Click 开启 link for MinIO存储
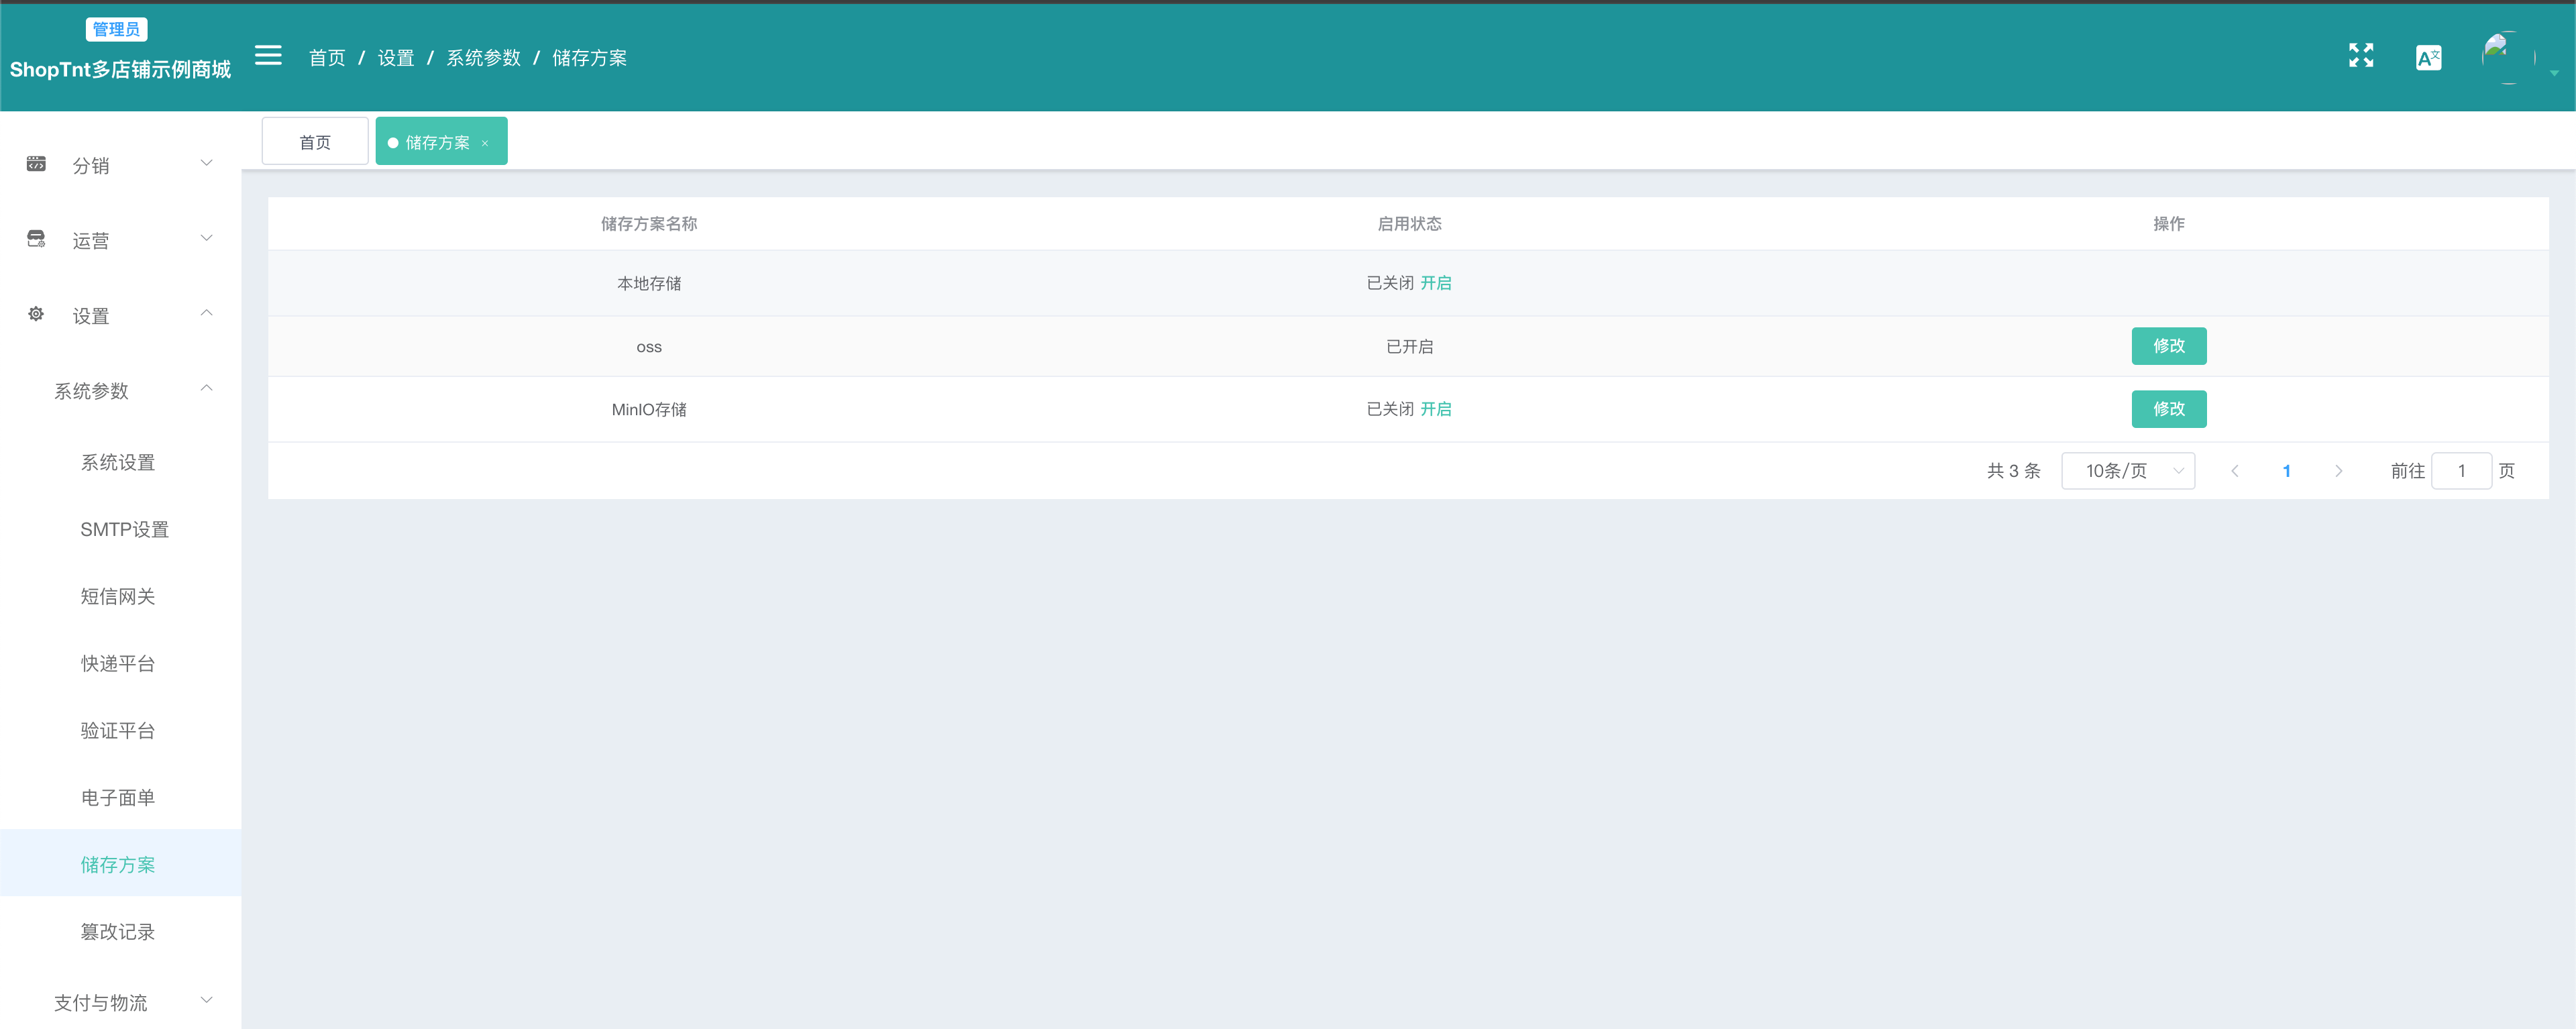The height and width of the screenshot is (1029, 2576). (1436, 409)
